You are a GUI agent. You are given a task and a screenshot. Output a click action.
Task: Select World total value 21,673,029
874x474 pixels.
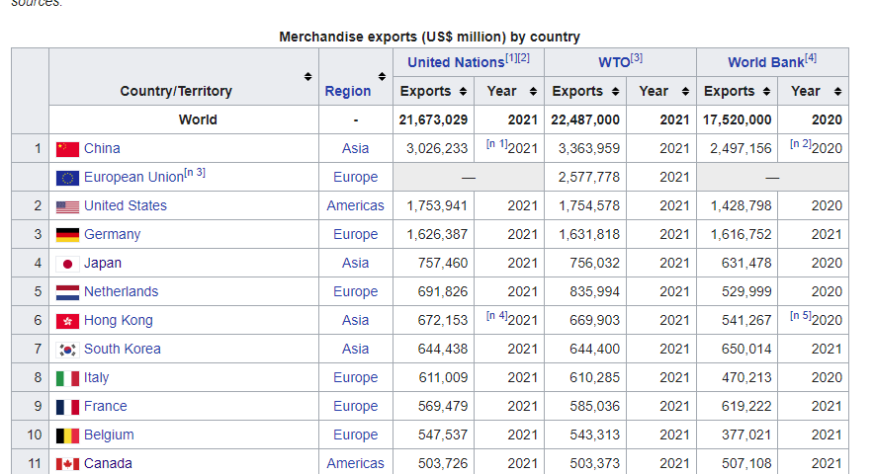(x=433, y=119)
